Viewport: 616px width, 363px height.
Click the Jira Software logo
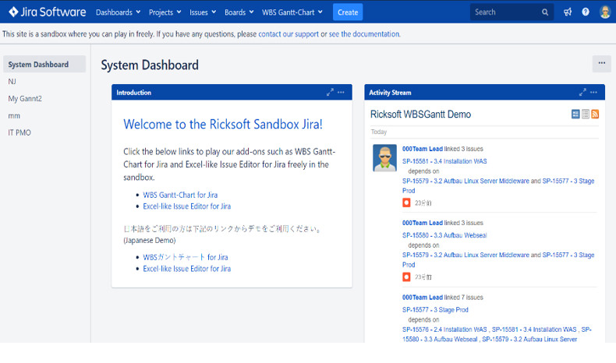click(47, 12)
